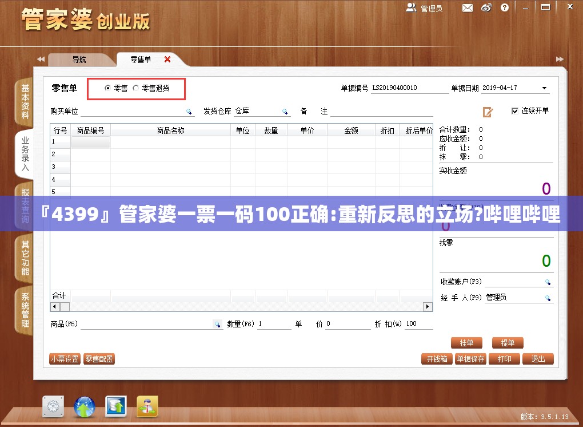Click row number 3 in the grid
This screenshot has height=427, width=583.
click(x=60, y=167)
